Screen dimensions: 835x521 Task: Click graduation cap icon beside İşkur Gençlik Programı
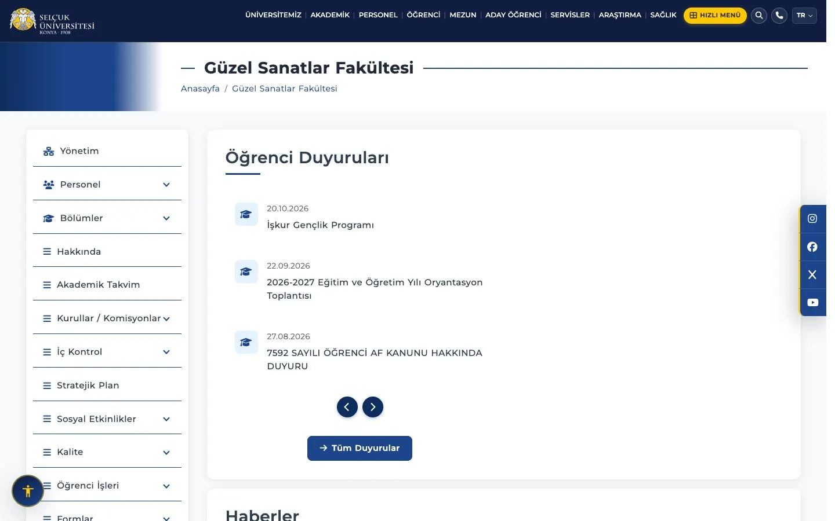(246, 214)
